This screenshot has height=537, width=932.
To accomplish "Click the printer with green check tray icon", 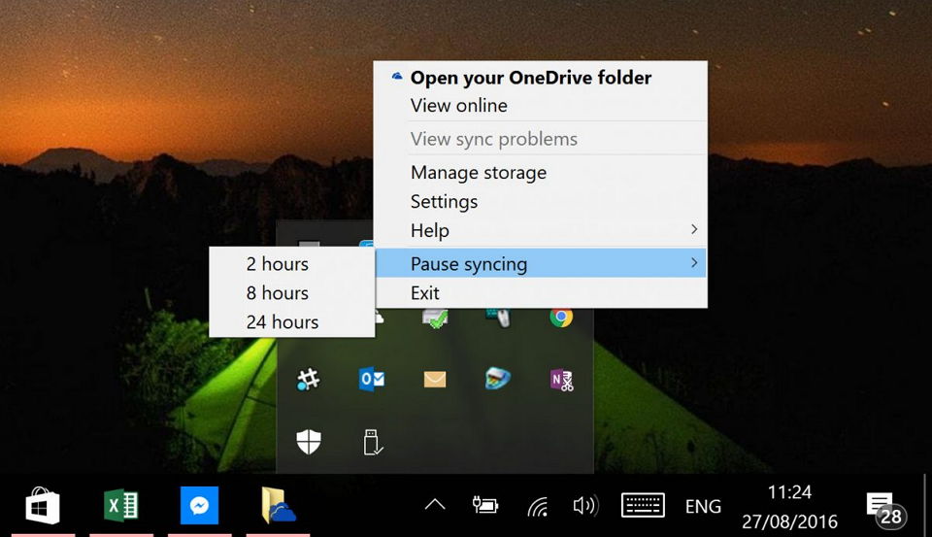I will click(435, 319).
